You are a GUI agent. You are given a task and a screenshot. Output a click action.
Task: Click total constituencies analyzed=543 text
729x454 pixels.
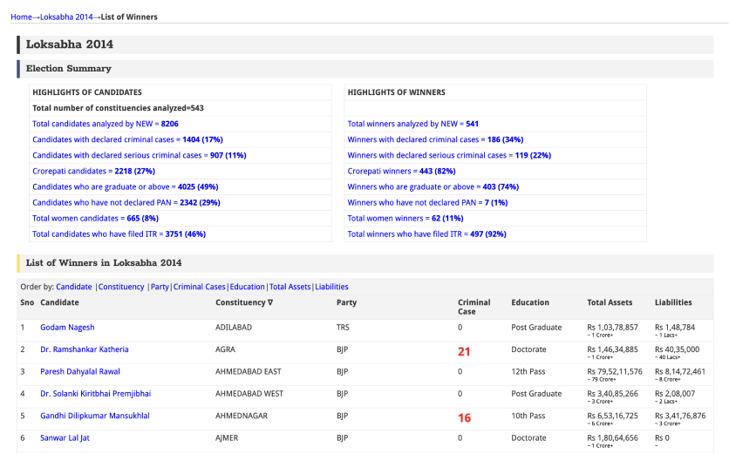pyautogui.click(x=118, y=108)
